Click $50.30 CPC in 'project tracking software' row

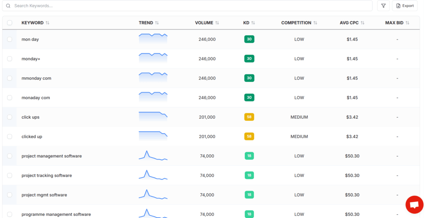(352, 175)
